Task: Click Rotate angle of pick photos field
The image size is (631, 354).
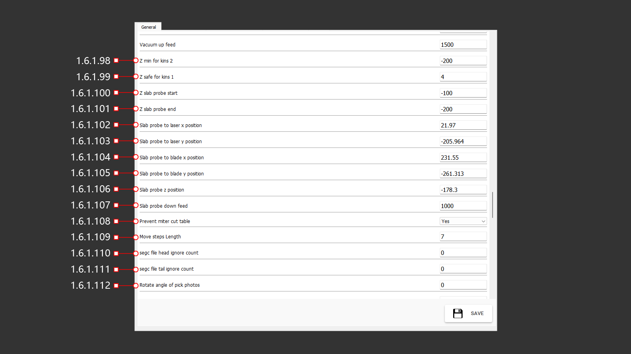Action: [x=463, y=285]
